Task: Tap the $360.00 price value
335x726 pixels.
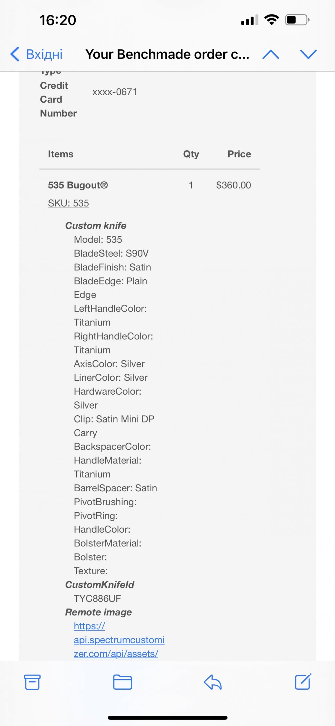Action: pos(233,185)
